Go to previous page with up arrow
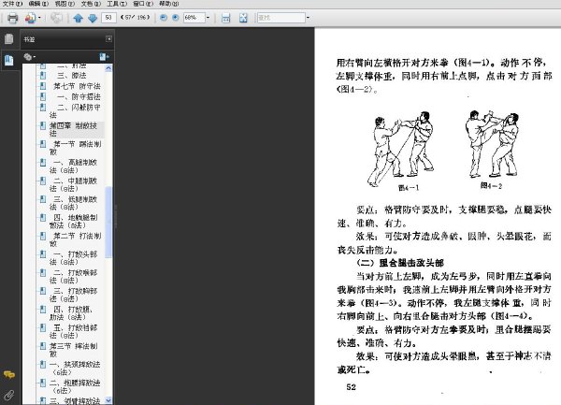This screenshot has height=405, width=561. tap(78, 18)
